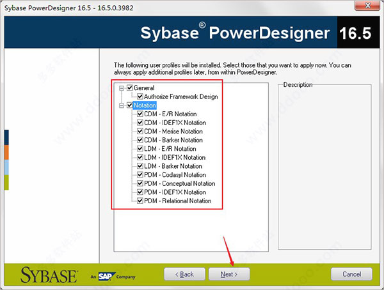384x290 pixels.
Task: Select LDM - Barker Notation text
Action: [173, 166]
